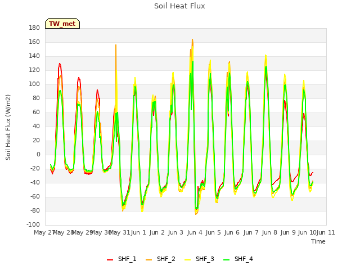Click the 160 y-axis tick label
Image resolution: width=360 pixels, height=270 pixels.
[34, 42]
